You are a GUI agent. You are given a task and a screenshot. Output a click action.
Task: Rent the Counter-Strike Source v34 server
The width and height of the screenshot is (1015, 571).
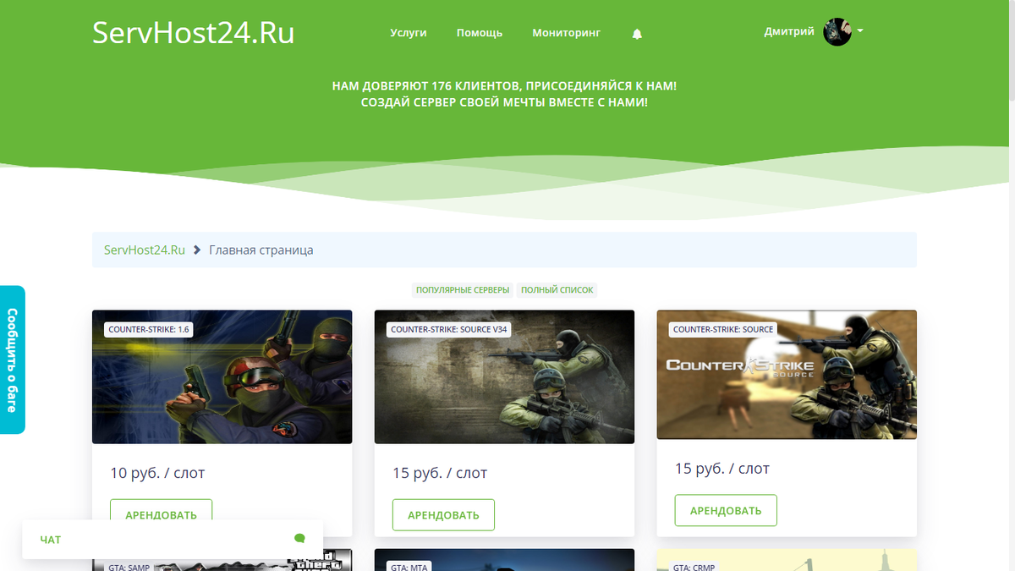443,514
